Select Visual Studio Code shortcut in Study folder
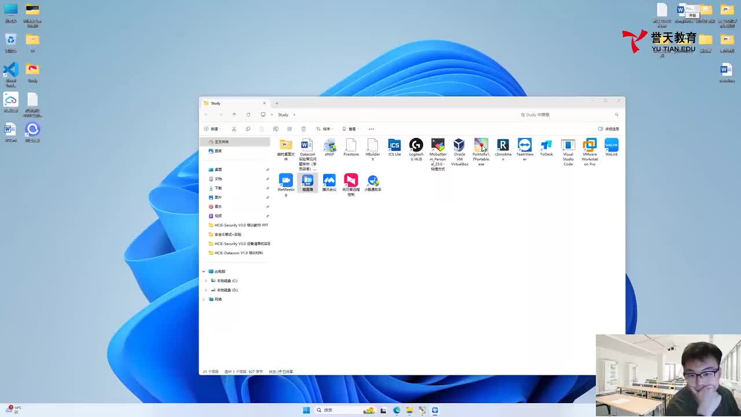This screenshot has width=741, height=417. pyautogui.click(x=568, y=152)
